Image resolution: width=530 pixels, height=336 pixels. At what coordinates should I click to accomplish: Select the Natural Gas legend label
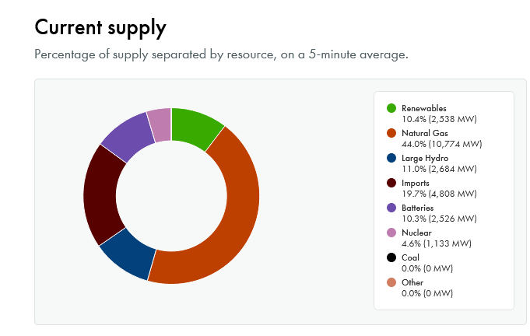(425, 133)
